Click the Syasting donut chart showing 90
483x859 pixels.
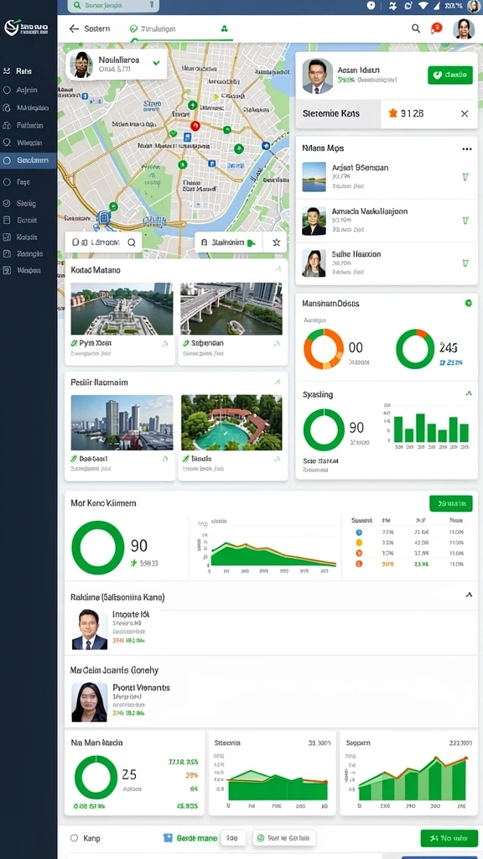click(x=324, y=429)
